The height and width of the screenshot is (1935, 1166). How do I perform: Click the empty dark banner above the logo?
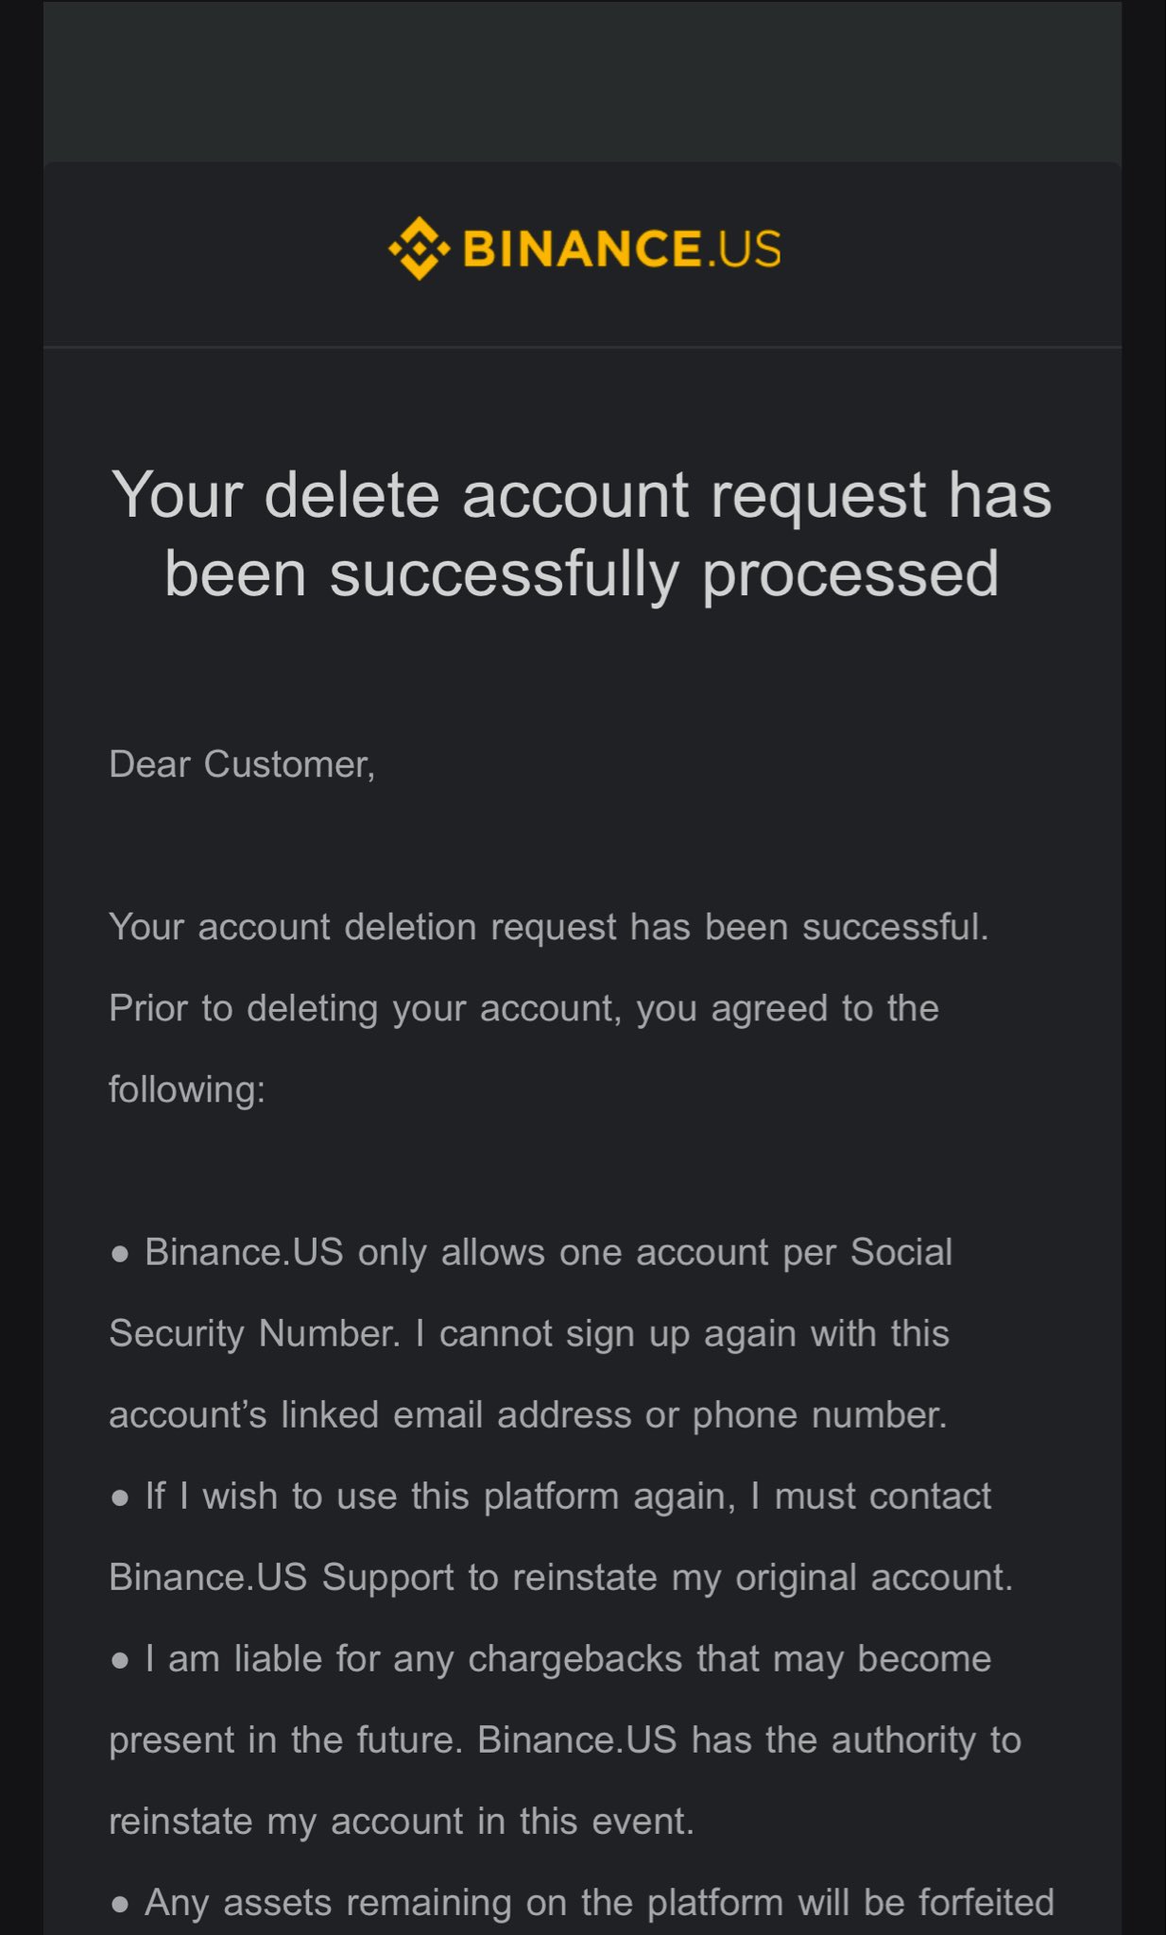click(x=582, y=81)
